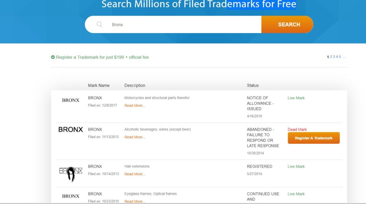
Task: Click the 5/27/2014 status date
Action: [254, 174]
